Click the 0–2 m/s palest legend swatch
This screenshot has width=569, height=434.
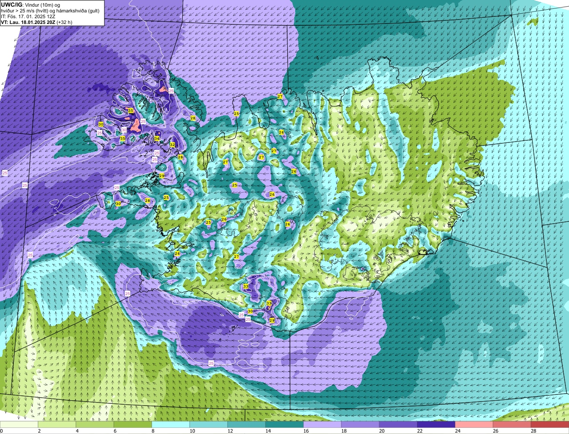point(19,425)
